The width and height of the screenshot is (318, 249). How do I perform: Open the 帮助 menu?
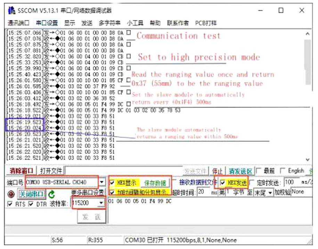[155, 23]
